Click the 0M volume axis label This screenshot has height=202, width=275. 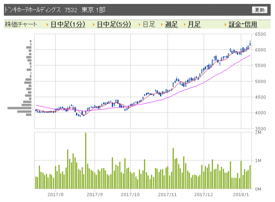click(x=258, y=189)
